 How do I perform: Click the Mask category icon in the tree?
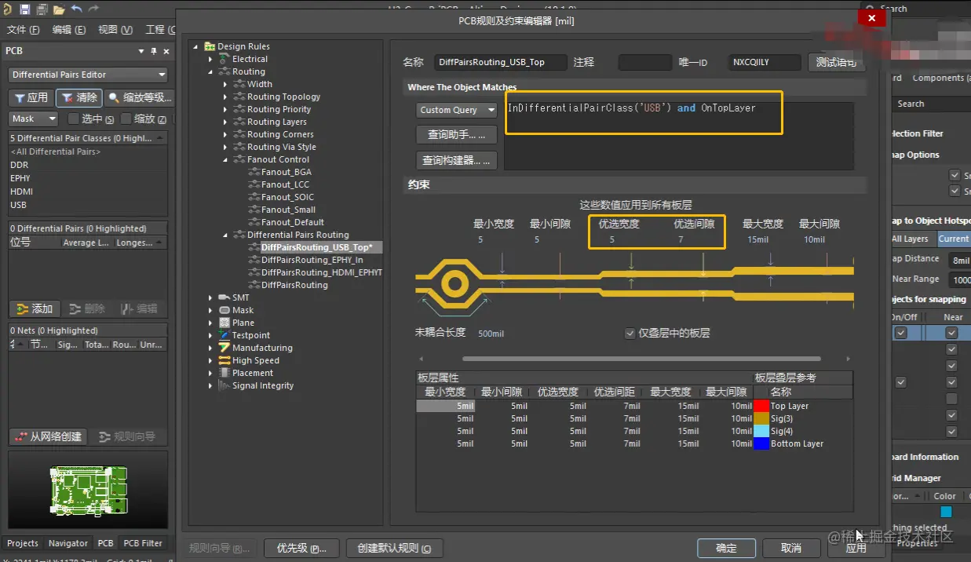224,310
